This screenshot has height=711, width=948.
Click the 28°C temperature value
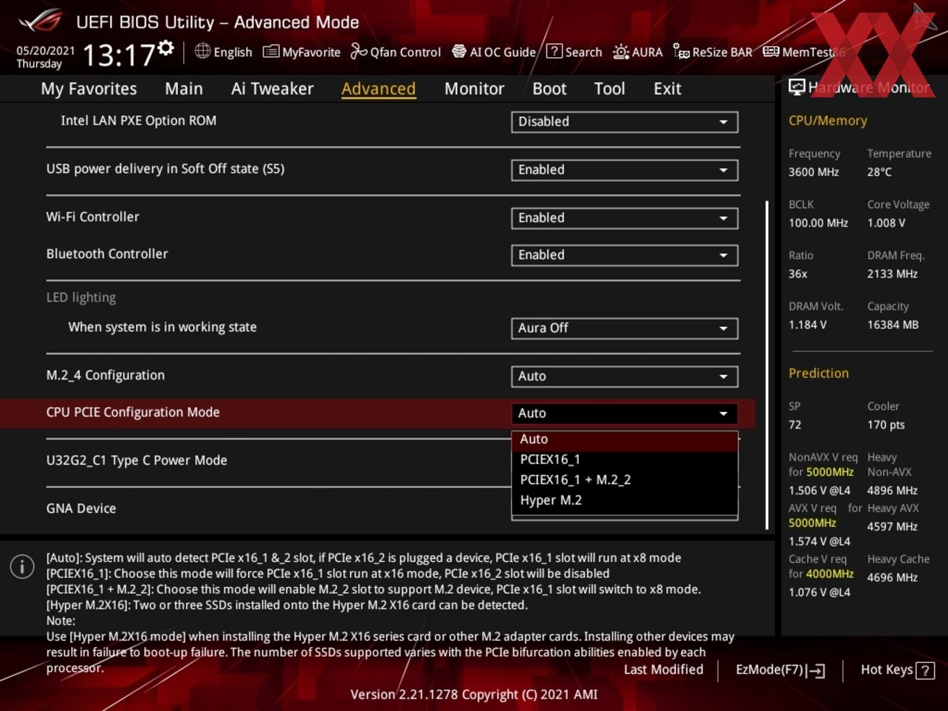pyautogui.click(x=879, y=171)
